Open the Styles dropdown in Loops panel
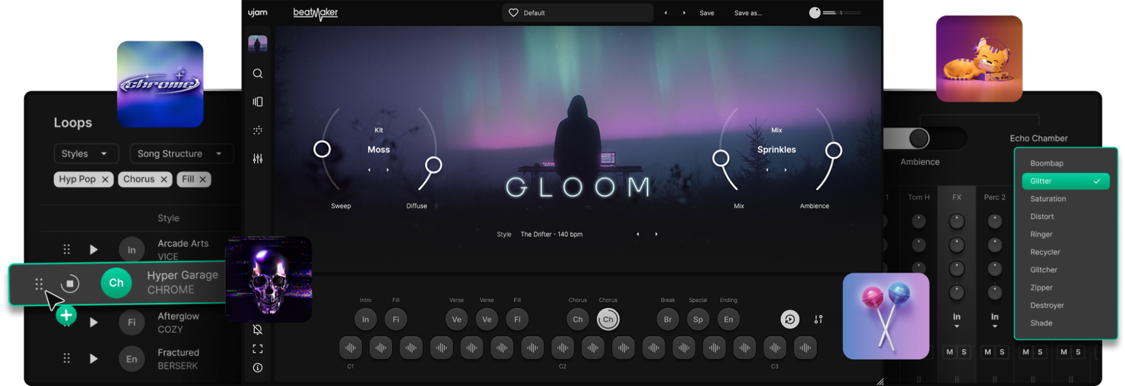 tap(87, 154)
